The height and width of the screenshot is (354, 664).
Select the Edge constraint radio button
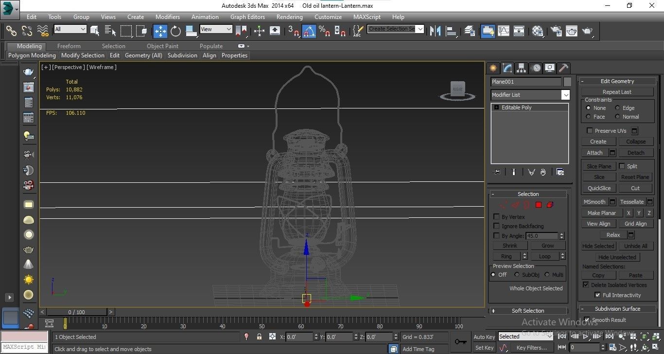(x=617, y=108)
